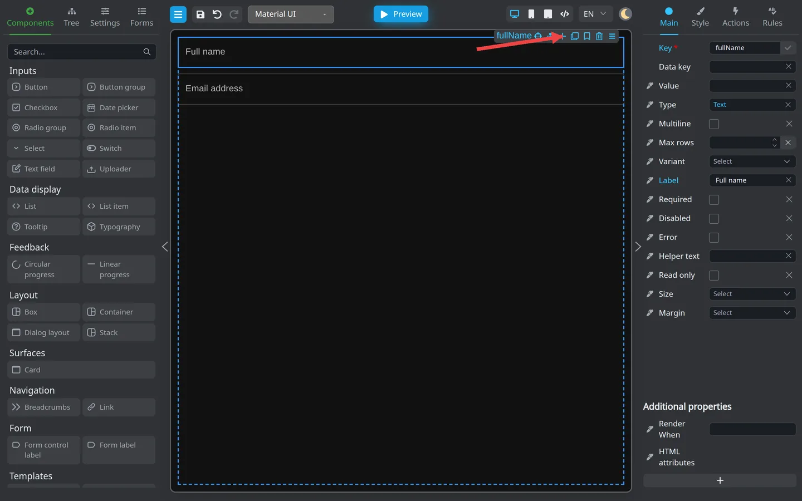The image size is (802, 501).
Task: Check the Disabled checkbox
Action: coord(714,219)
